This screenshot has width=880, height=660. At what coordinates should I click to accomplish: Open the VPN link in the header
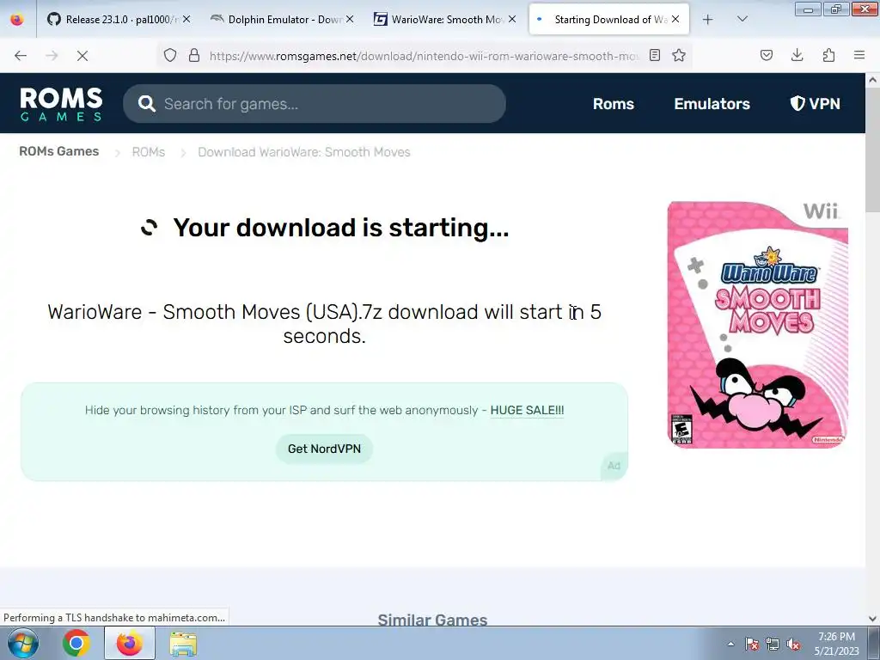click(815, 104)
